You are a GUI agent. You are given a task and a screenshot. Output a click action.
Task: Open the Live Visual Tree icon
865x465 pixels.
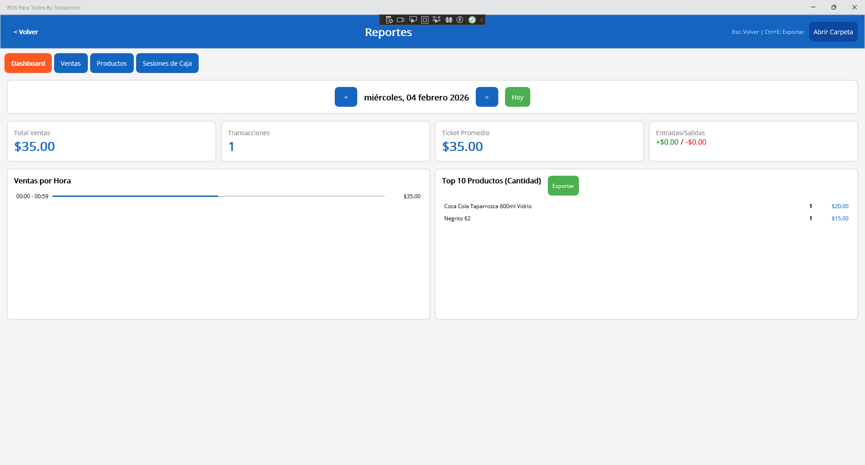tap(389, 20)
